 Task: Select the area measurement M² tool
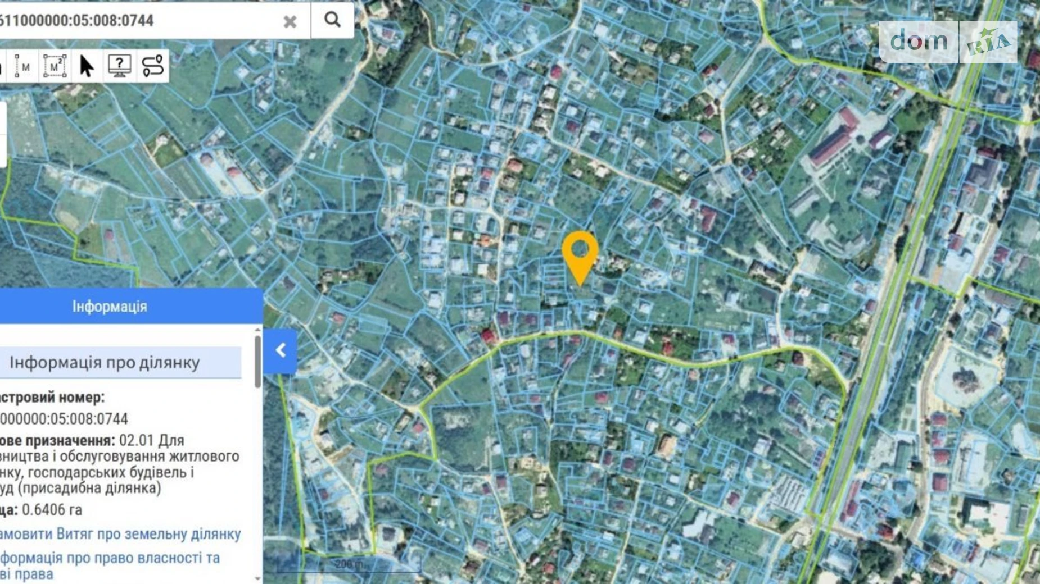point(55,66)
